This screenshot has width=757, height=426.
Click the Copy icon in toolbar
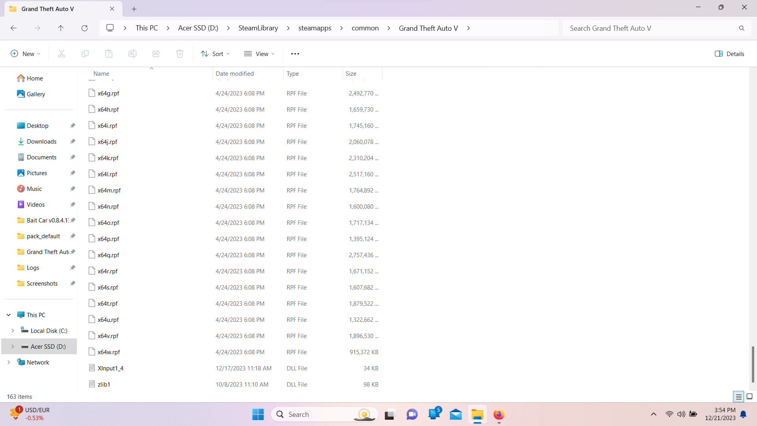85,54
